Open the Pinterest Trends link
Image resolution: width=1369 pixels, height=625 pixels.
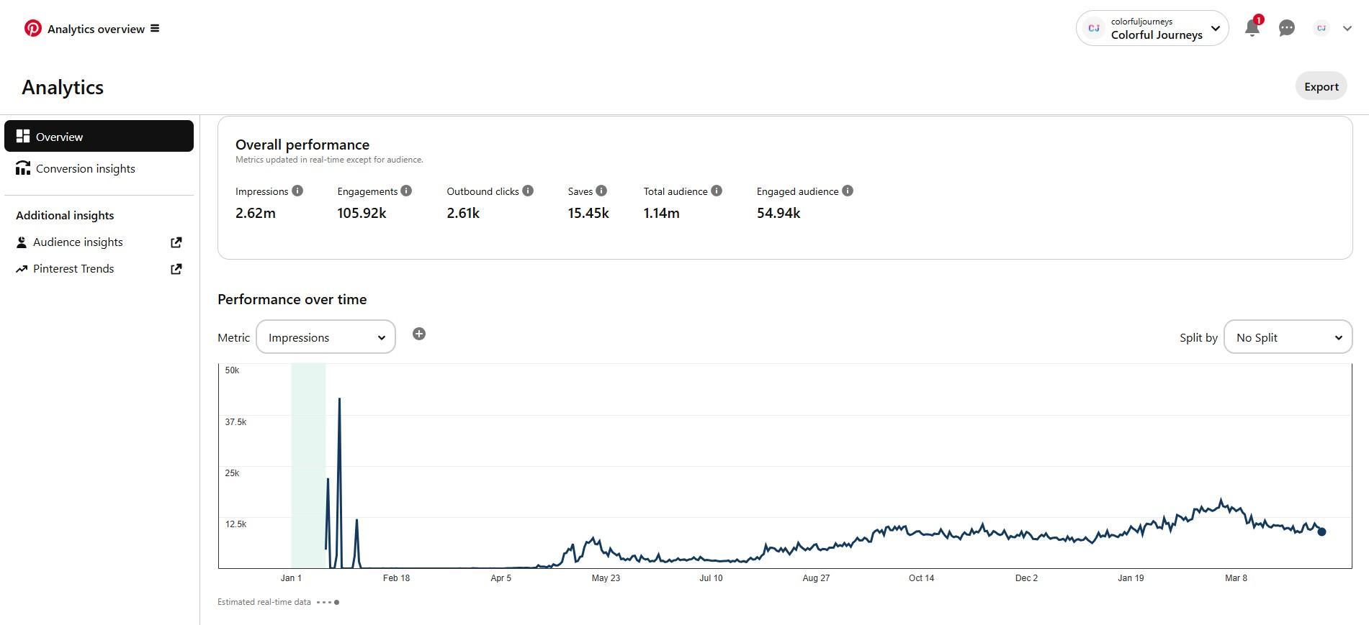(x=73, y=269)
